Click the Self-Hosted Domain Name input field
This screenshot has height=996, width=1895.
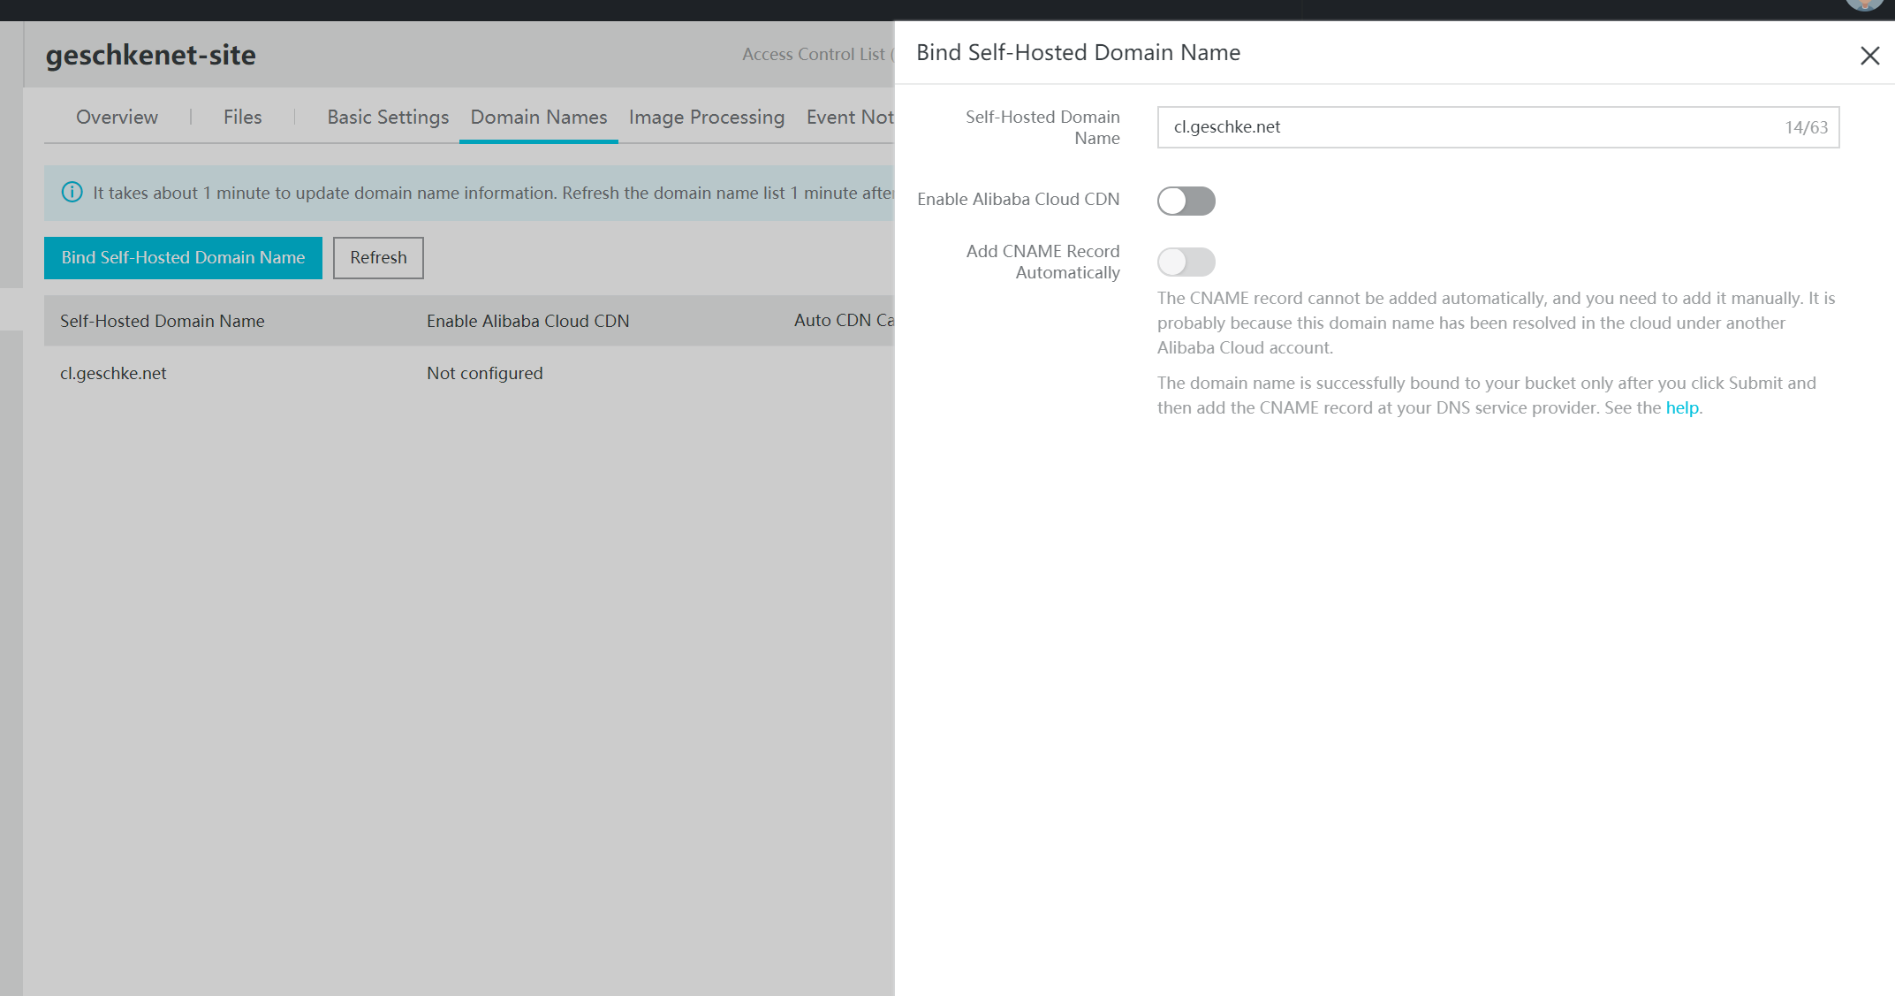click(x=1498, y=127)
